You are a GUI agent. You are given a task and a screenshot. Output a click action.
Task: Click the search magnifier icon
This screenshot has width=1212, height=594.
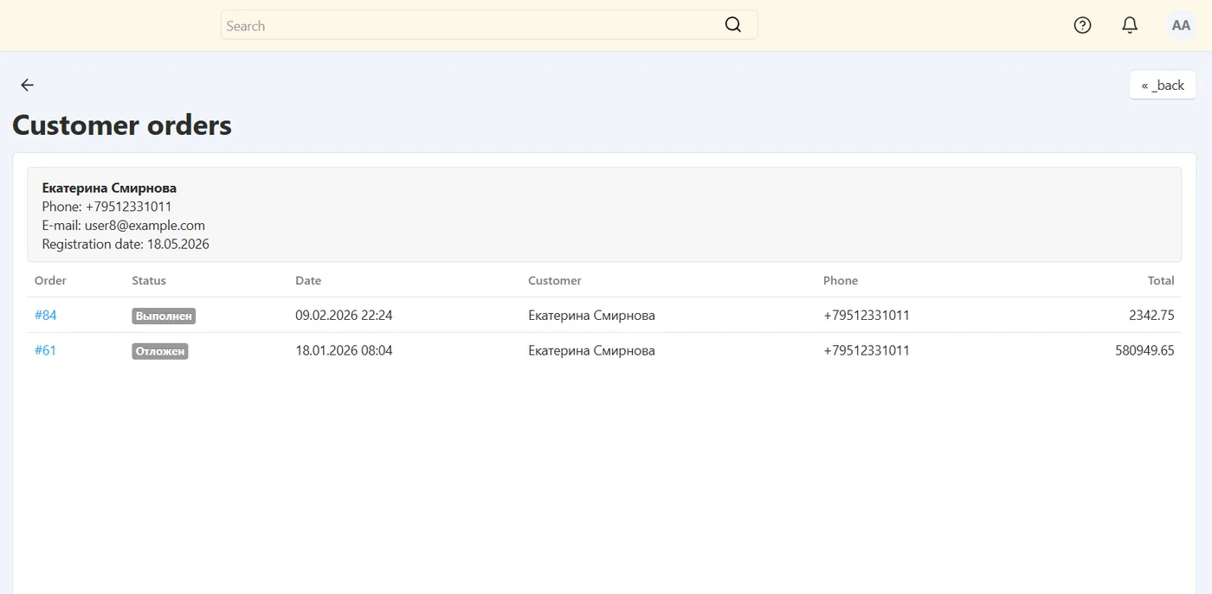point(733,25)
